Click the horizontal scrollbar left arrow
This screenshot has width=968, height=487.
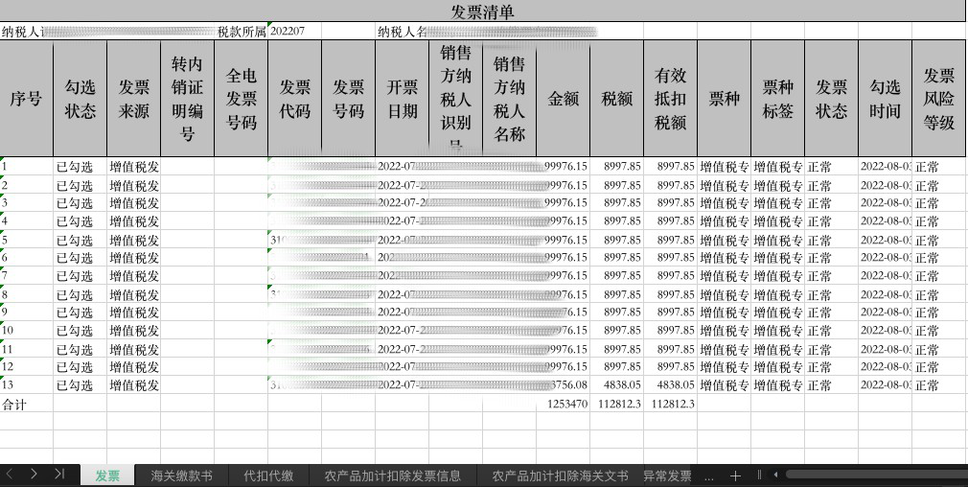click(x=775, y=475)
